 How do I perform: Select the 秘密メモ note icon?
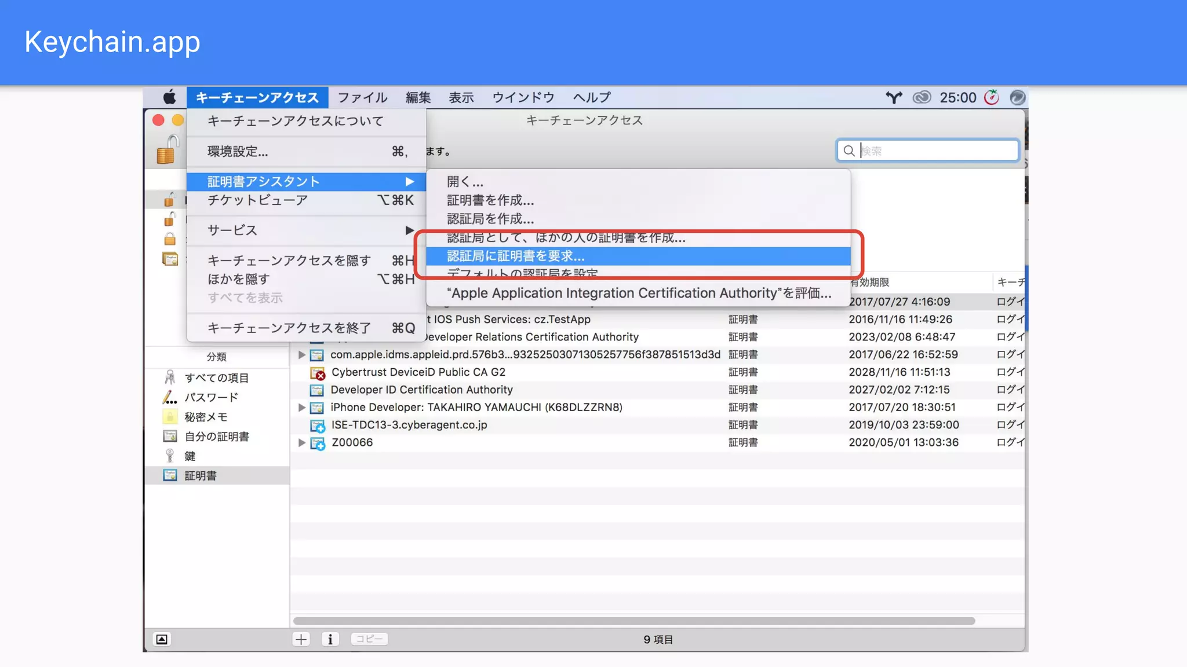(x=170, y=417)
